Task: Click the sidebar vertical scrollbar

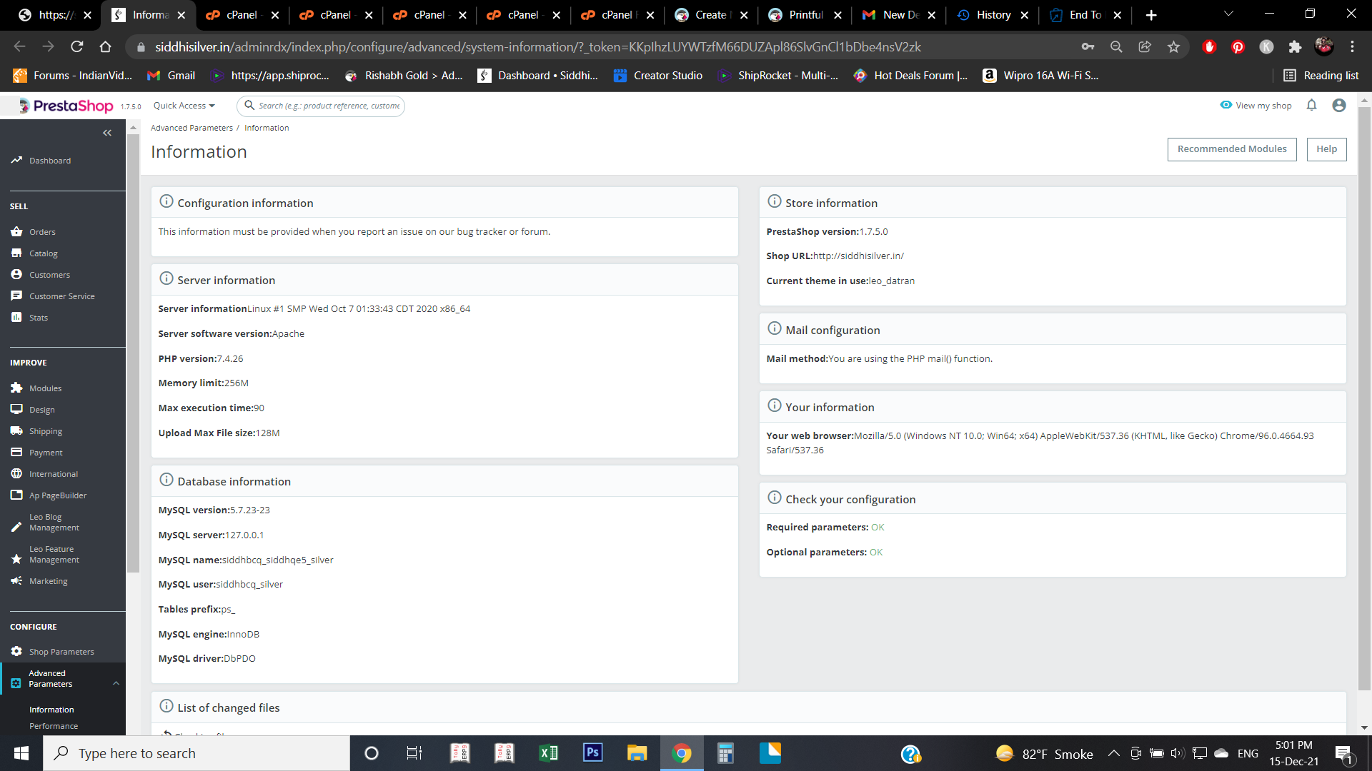Action: (133, 353)
